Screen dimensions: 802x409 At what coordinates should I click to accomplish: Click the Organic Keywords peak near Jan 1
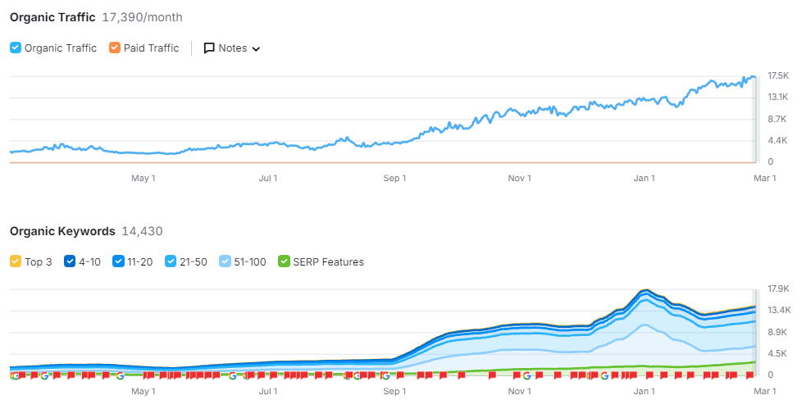[x=645, y=290]
